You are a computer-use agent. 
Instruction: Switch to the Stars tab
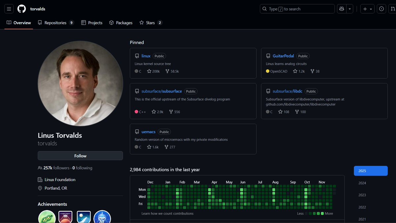point(151,23)
